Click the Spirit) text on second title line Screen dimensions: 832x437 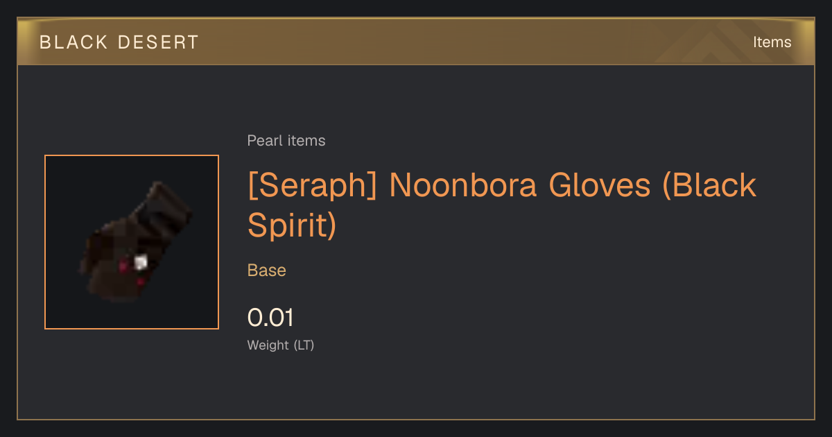292,225
